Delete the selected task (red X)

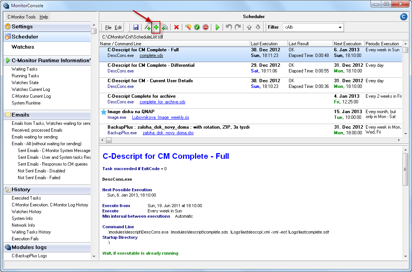coord(176,27)
